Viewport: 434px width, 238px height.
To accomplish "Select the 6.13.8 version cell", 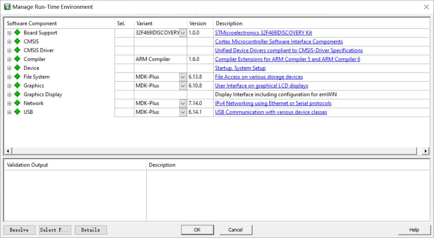I will coord(200,77).
